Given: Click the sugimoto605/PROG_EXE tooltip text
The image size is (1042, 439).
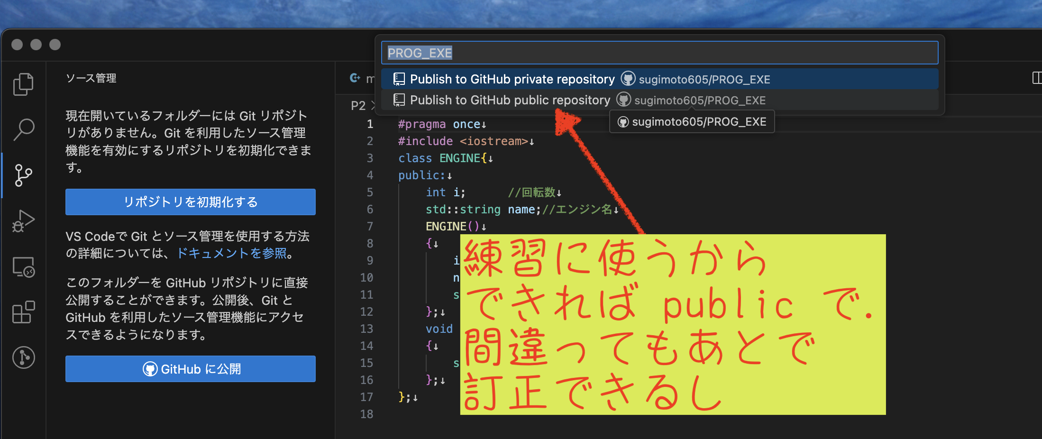Looking at the screenshot, I should tap(699, 122).
